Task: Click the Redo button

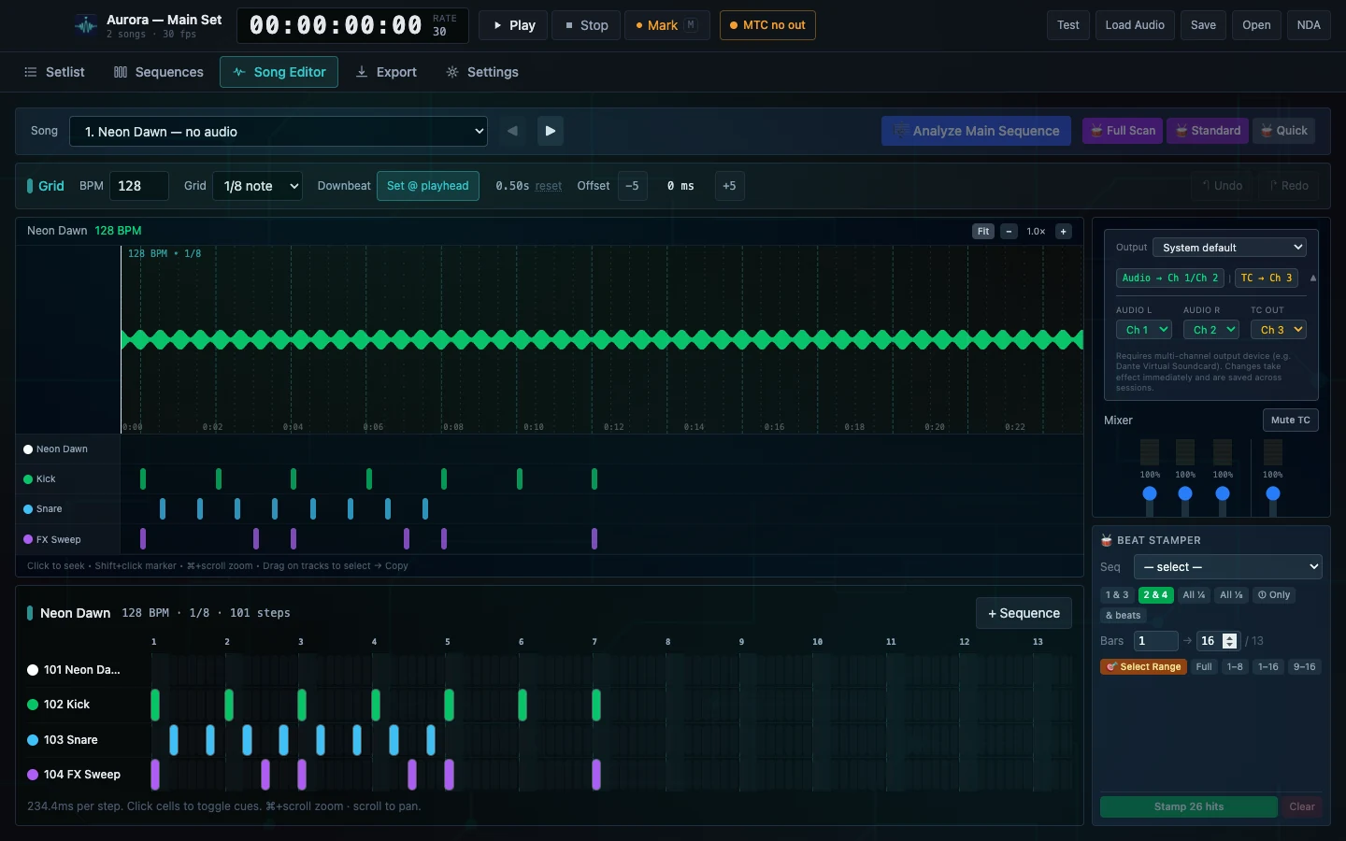Action: pos(1288,186)
